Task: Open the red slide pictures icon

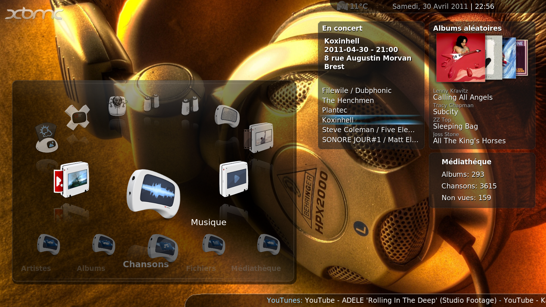Action: [71, 180]
